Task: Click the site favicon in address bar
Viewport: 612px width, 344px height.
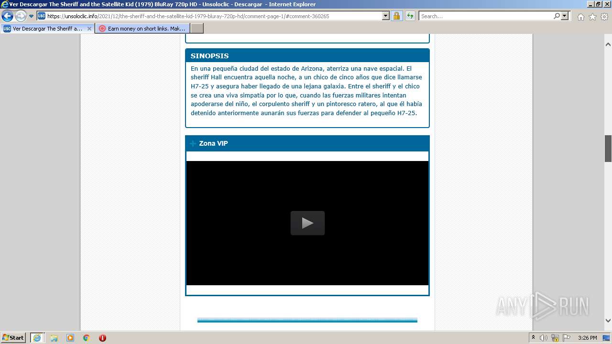Action: (x=42, y=16)
